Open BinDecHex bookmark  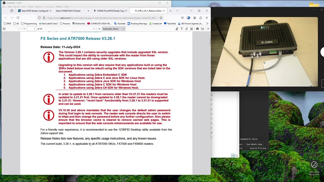79,24
